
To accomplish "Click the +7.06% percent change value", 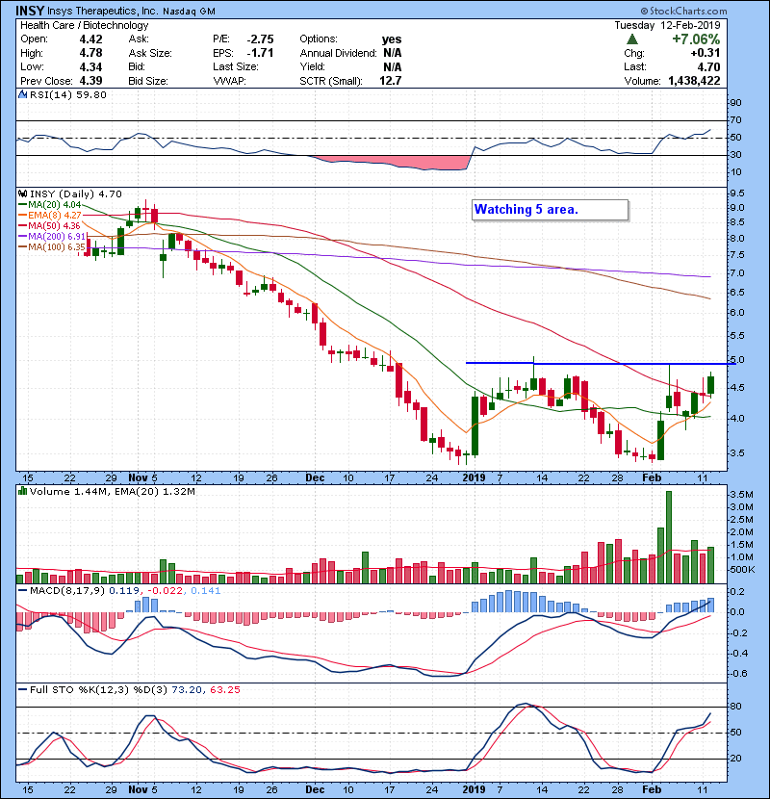I will [696, 39].
